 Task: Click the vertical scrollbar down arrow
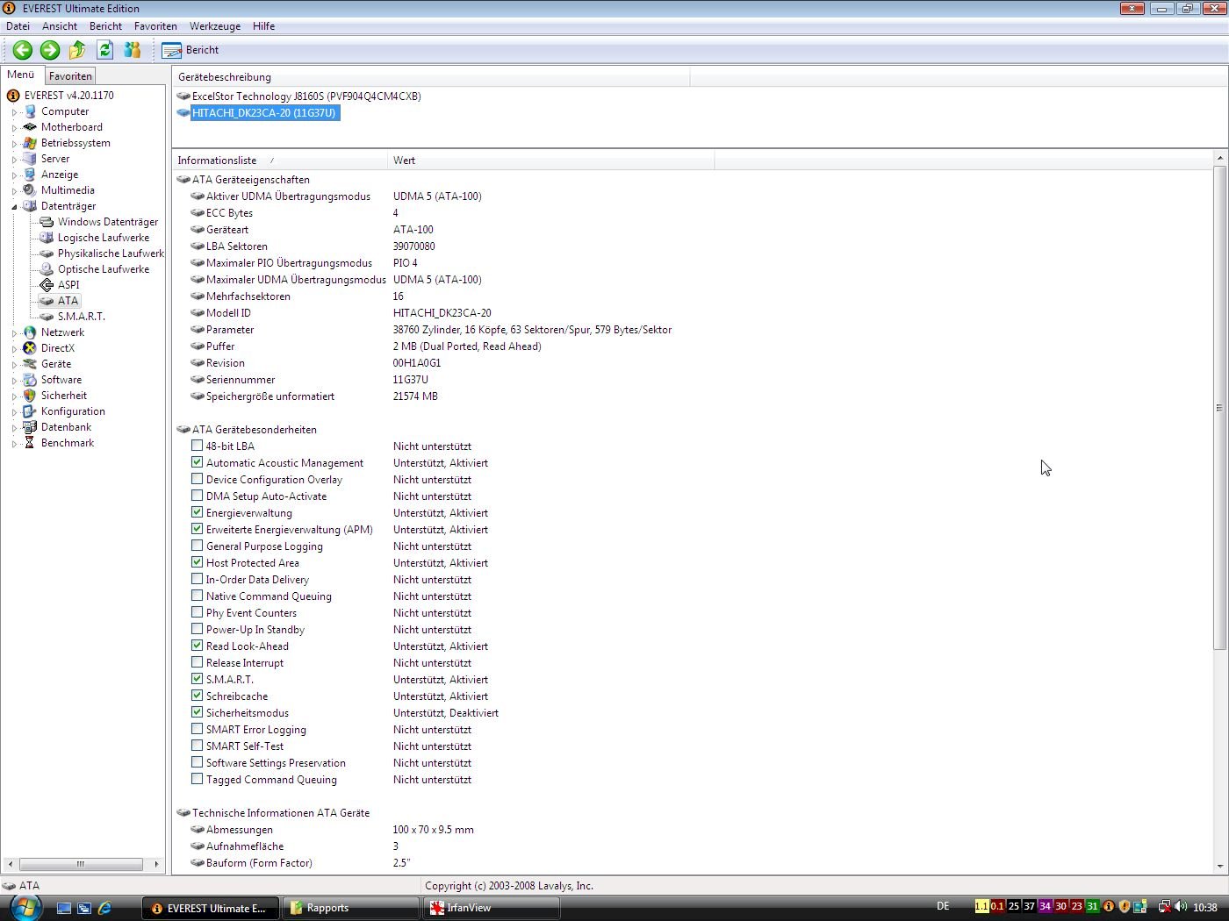[1219, 866]
